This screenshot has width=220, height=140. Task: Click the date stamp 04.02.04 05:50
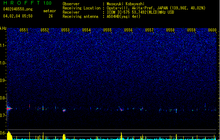[18, 16]
